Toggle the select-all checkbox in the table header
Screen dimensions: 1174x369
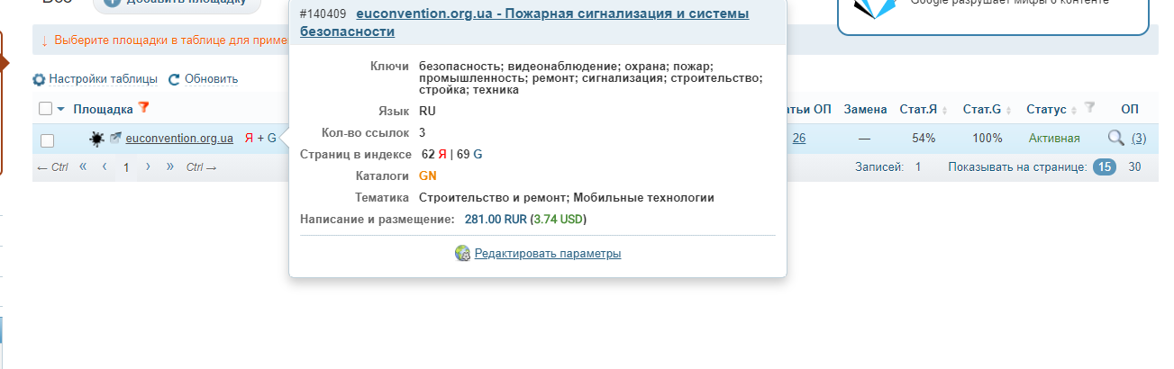coord(46,109)
